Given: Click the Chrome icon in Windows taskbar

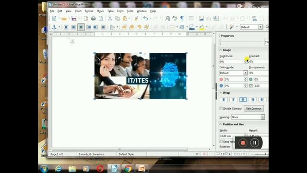Looking at the screenshot, I should tap(128, 169).
